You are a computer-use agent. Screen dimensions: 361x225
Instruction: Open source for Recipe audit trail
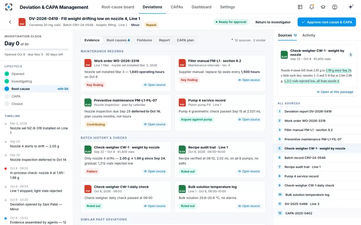pos(249,171)
